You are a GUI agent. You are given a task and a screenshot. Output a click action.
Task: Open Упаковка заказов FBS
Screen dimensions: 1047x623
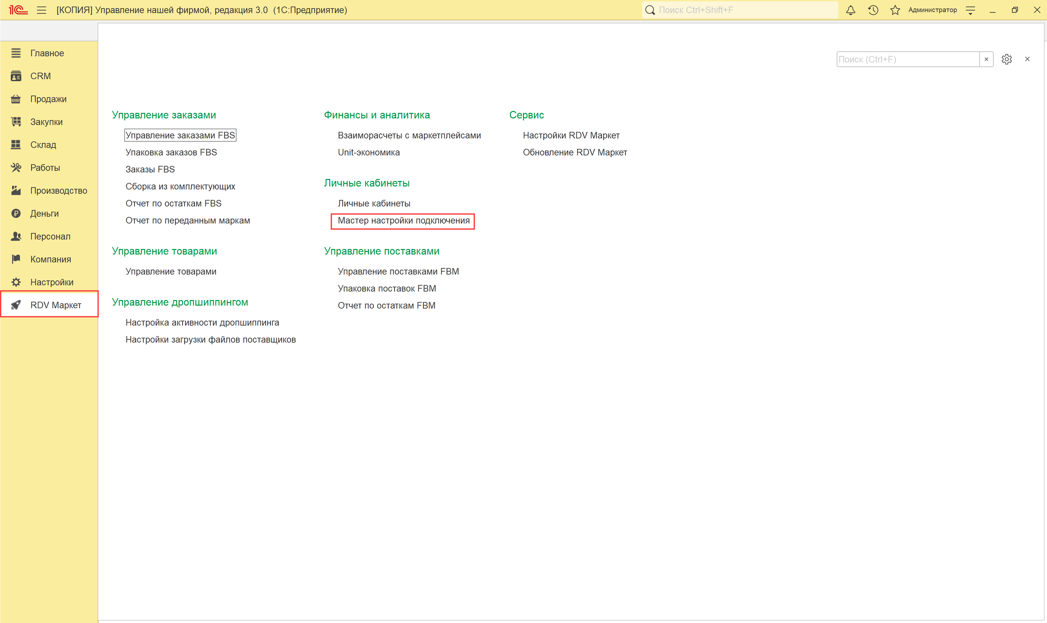[171, 152]
